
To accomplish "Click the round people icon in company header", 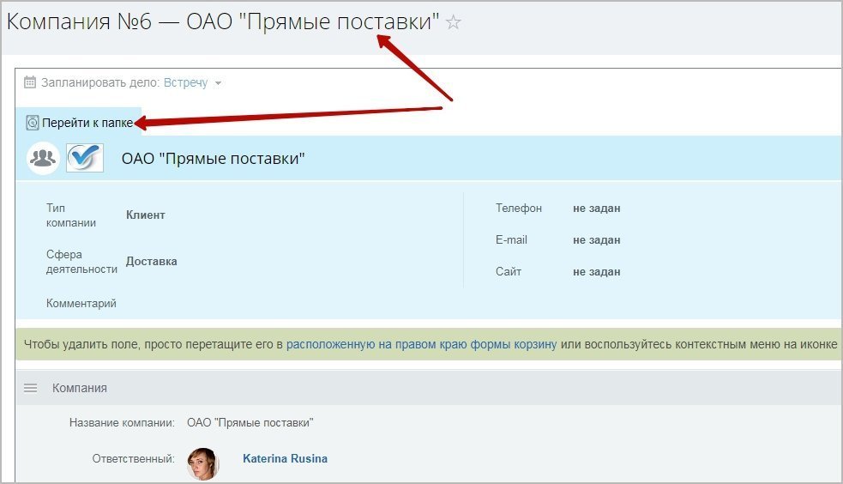I will click(43, 158).
